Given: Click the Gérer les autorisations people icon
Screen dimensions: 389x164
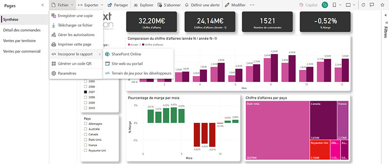Looking at the screenshot, I should click(54, 35).
